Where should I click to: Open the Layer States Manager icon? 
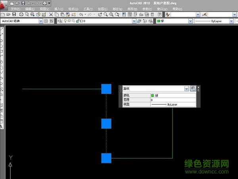(151, 21)
